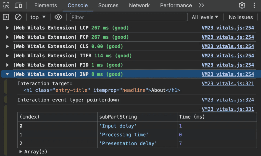Click the more tools chevron beside Performance
Viewport: 261px width, 156px height.
pos(201,5)
